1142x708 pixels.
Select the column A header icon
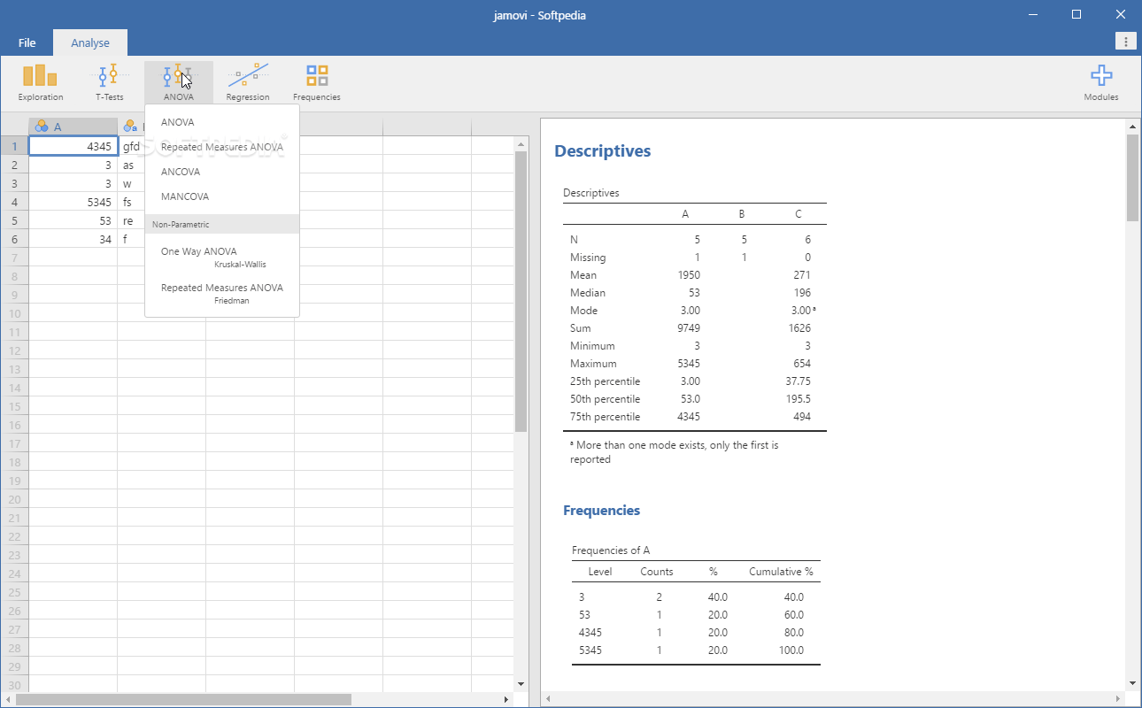click(42, 127)
